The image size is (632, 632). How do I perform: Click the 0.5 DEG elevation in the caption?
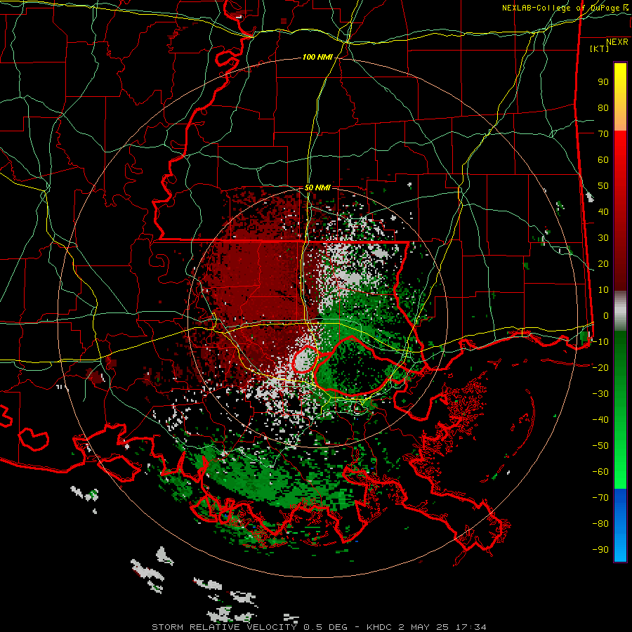pos(325,627)
